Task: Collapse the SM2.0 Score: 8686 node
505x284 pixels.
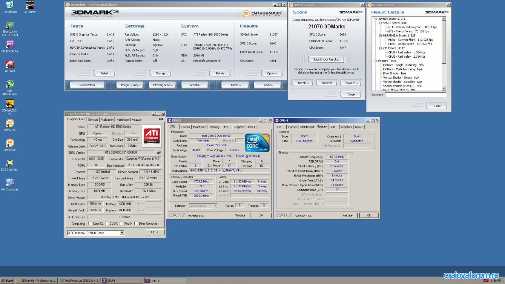Action: tap(380, 23)
